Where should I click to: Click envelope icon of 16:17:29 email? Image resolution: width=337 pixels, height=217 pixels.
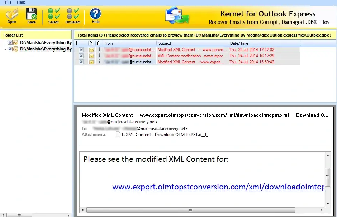(x=91, y=56)
